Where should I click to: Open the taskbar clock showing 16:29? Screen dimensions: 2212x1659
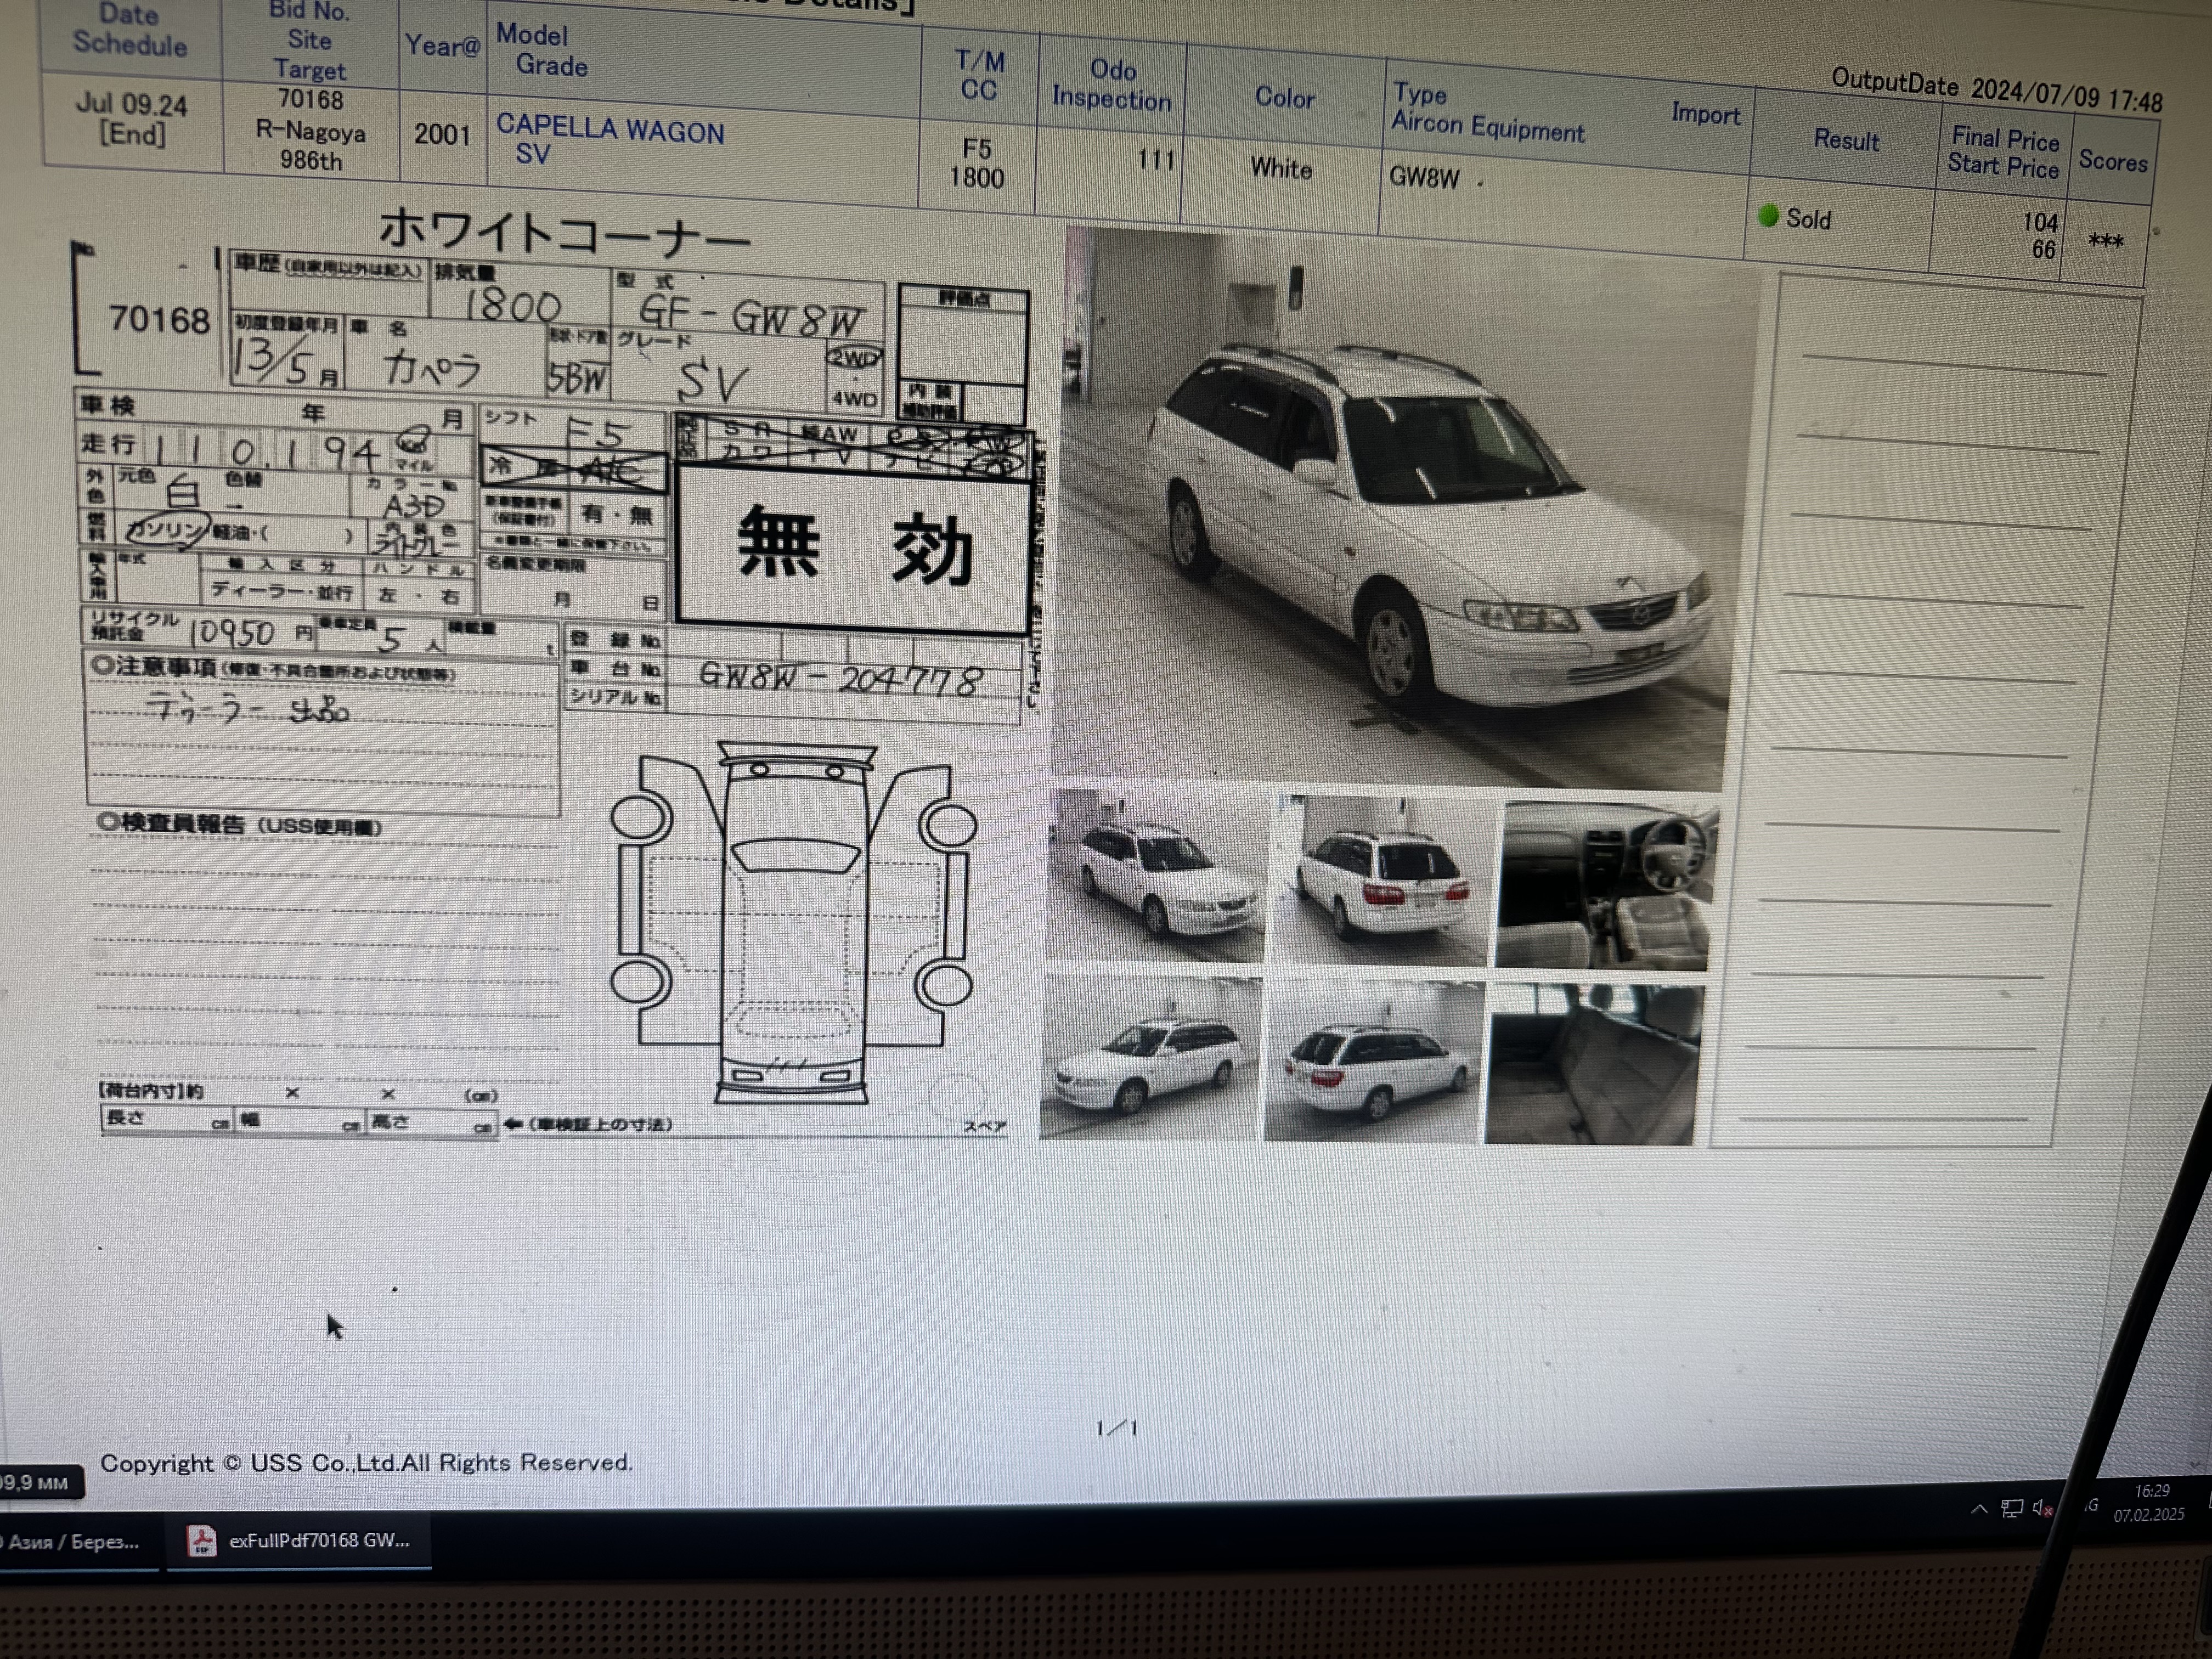click(2149, 1503)
